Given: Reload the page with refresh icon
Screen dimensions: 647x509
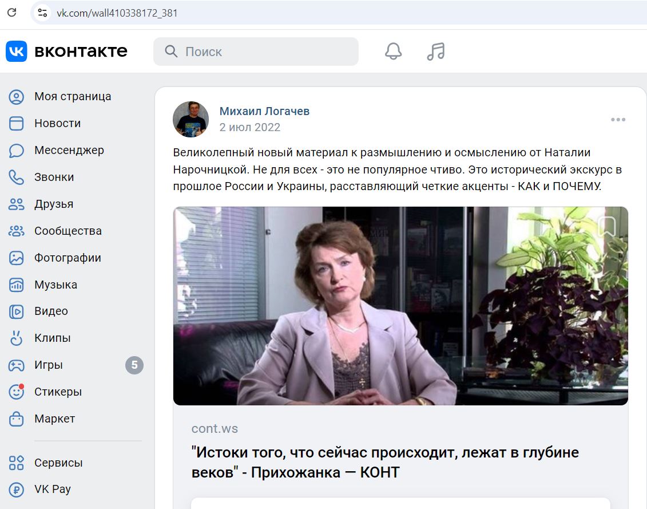Looking at the screenshot, I should point(12,13).
